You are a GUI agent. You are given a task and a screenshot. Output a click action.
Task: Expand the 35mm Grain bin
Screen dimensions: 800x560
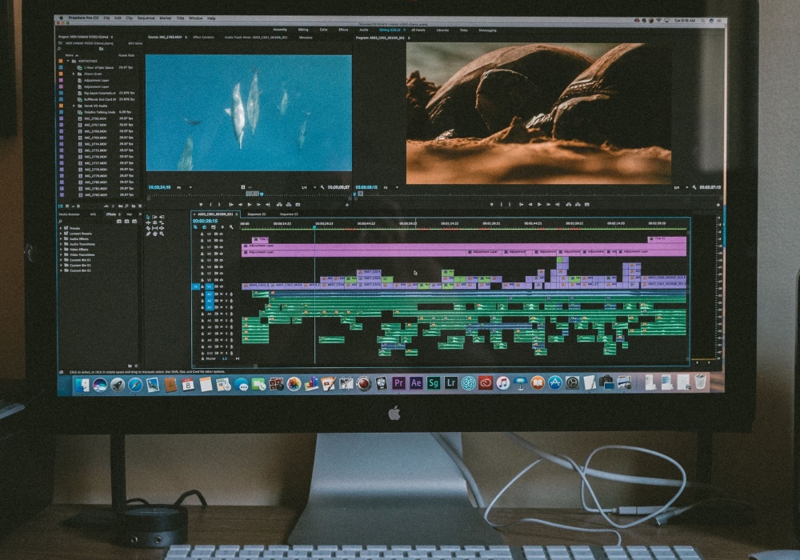(x=74, y=74)
